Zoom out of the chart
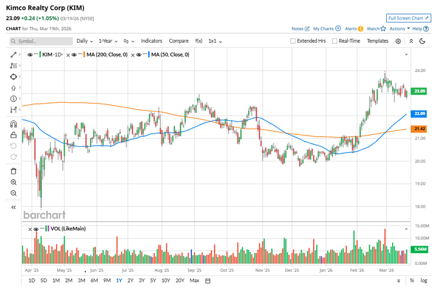This screenshot has height=290, width=434. (x=13, y=193)
